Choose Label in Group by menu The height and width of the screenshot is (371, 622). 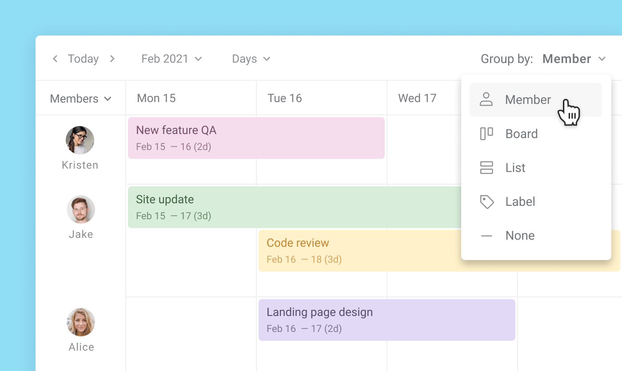point(520,202)
